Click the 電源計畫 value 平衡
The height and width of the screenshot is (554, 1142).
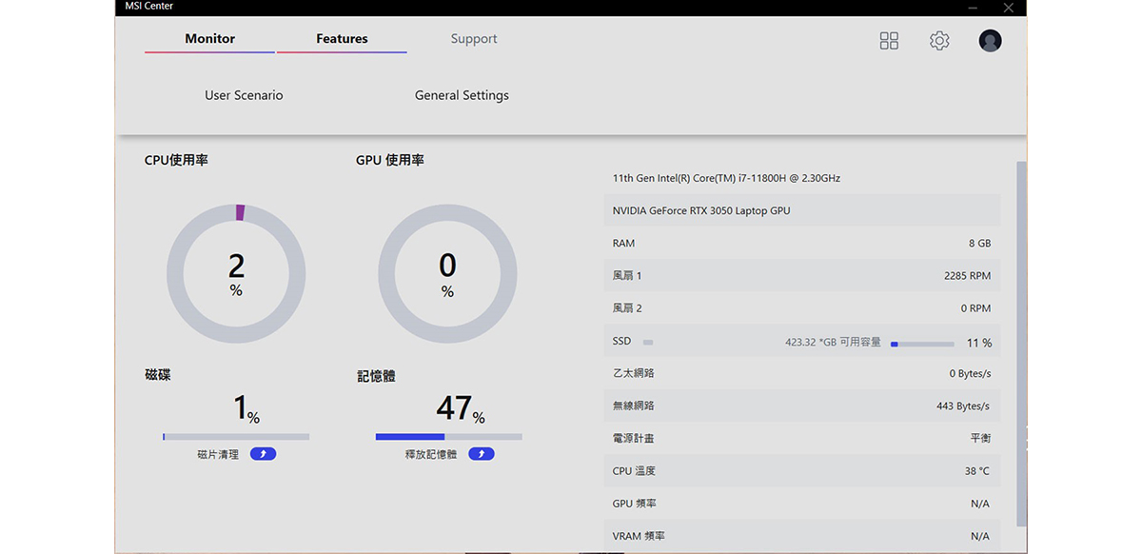pos(980,438)
